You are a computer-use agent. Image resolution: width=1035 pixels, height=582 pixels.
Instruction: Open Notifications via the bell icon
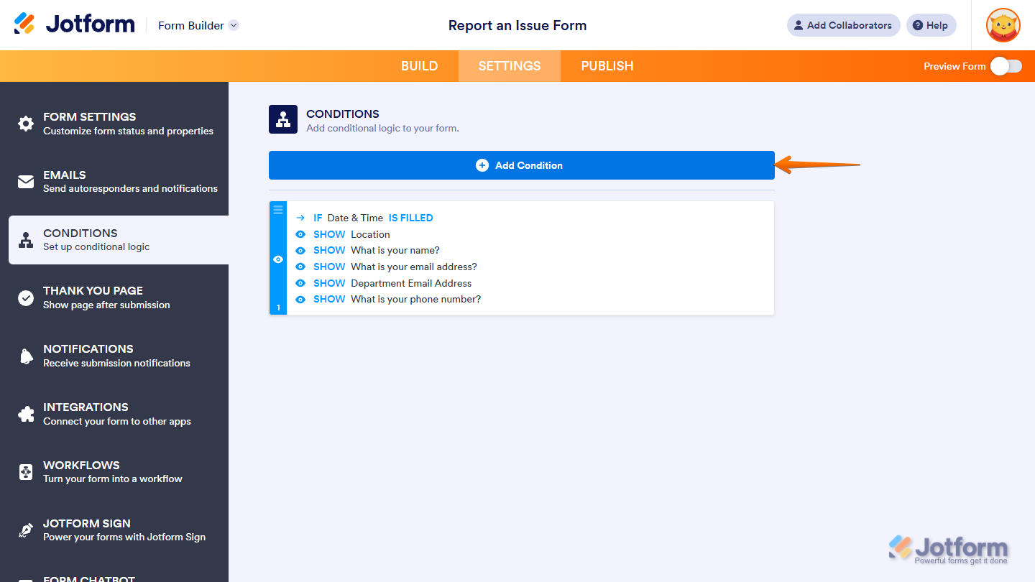(x=25, y=355)
